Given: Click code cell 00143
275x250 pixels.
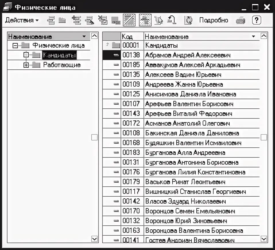Looking at the screenshot, I should click(x=132, y=114).
